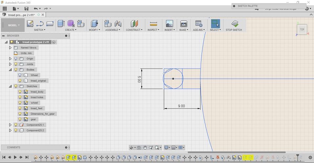The image size is (314, 163).
Task: Select the Joint tool in Assemble
Action: click(118, 24)
